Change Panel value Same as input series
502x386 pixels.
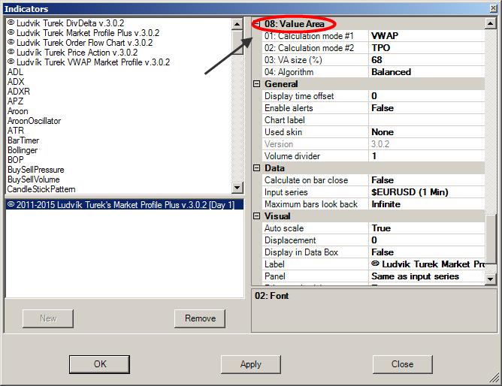pyautogui.click(x=427, y=276)
